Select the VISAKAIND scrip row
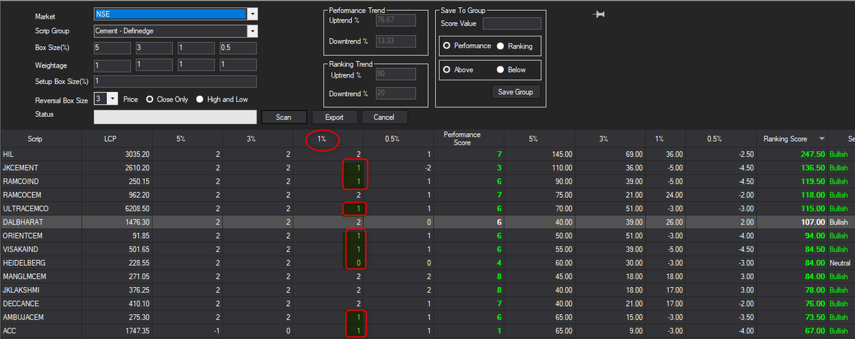 [x=427, y=249]
